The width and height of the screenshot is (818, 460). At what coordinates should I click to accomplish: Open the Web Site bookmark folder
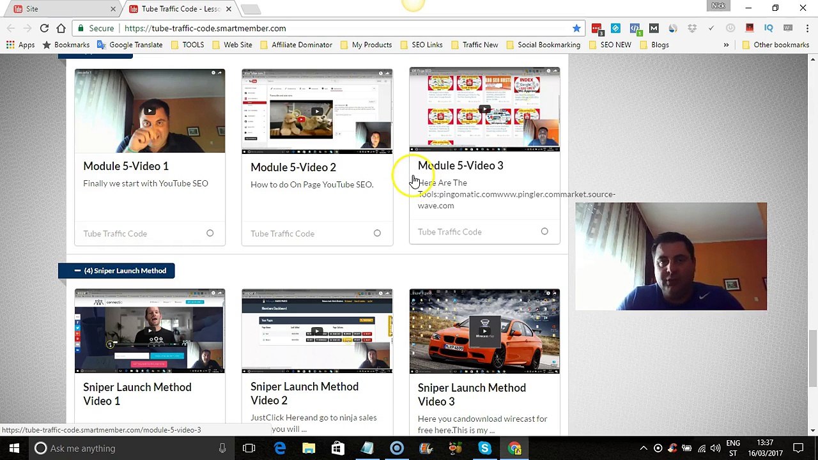pyautogui.click(x=231, y=45)
